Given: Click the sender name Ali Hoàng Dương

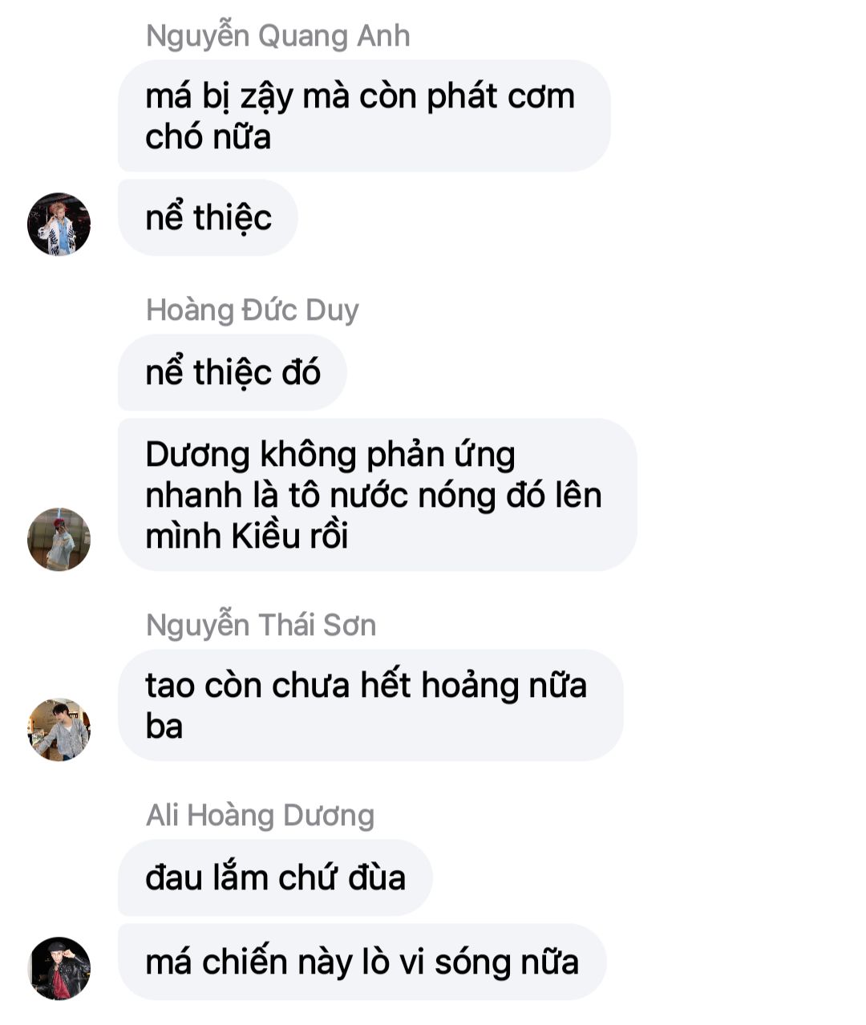Looking at the screenshot, I should (x=260, y=816).
